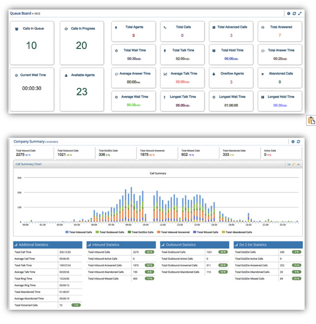
Task: Click the Total Hold Time pause icon
Action: 214,51
